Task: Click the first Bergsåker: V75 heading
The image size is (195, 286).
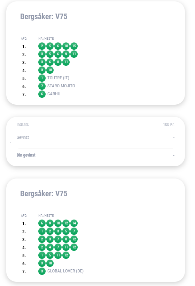Action: [x=44, y=16]
